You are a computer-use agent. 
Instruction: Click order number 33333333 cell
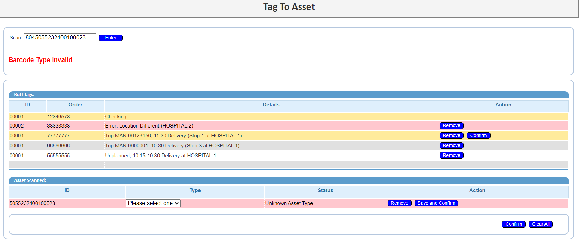75,126
